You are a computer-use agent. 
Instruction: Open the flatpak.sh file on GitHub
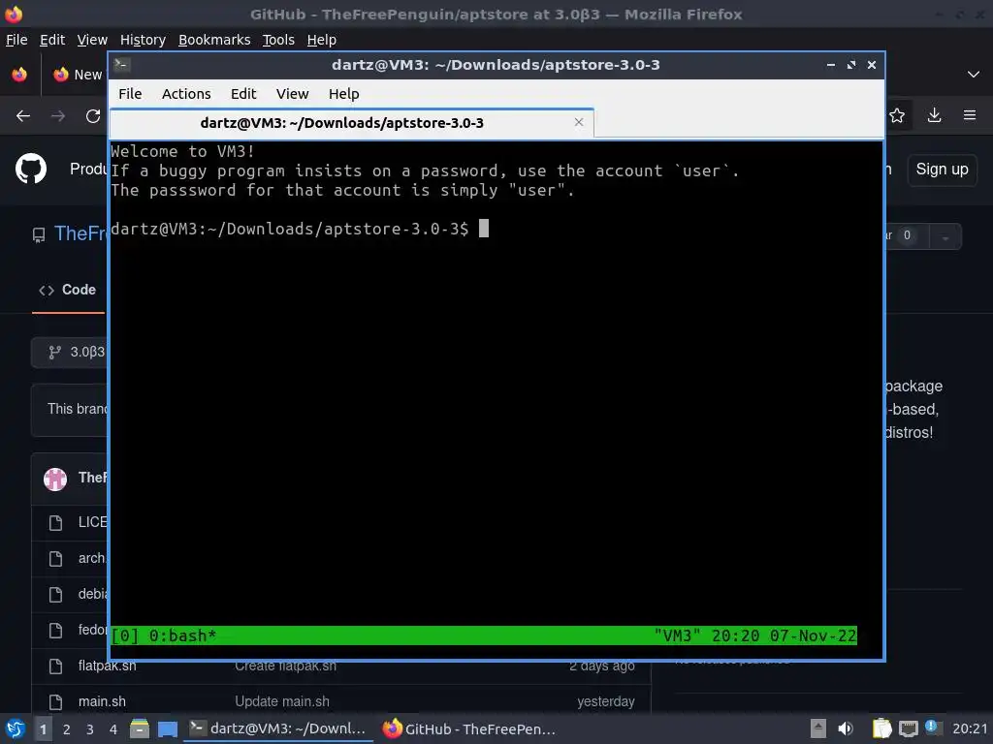click(107, 666)
